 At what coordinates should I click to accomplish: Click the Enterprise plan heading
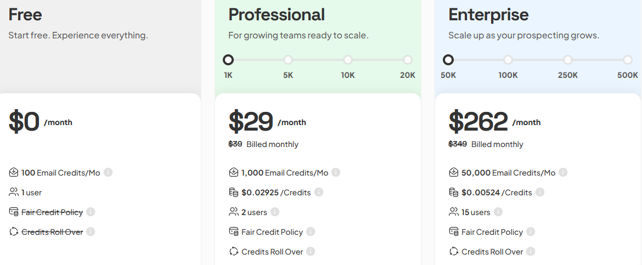pos(488,15)
